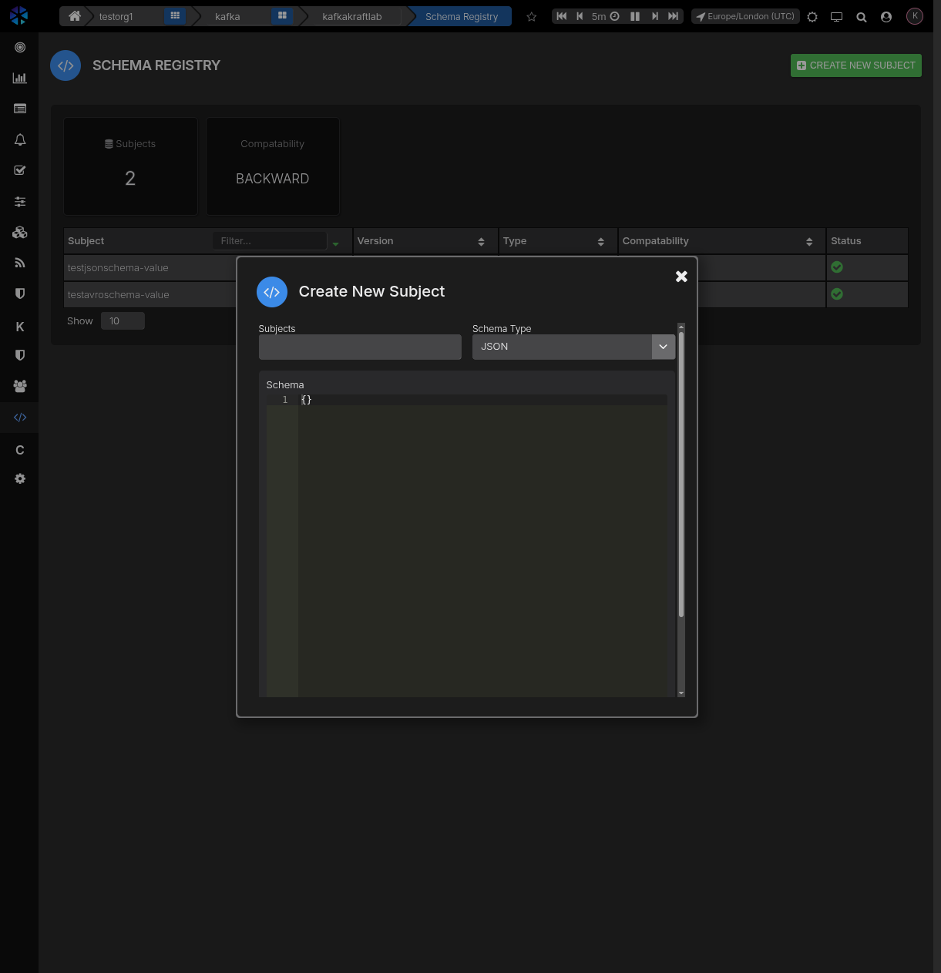Open the Show 10 rows dropdown
The width and height of the screenshot is (941, 973).
(x=123, y=321)
